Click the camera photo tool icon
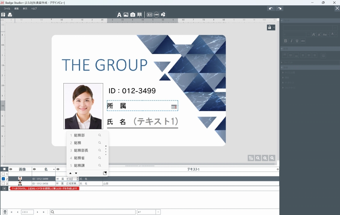This screenshot has height=215, width=340. coord(133,15)
